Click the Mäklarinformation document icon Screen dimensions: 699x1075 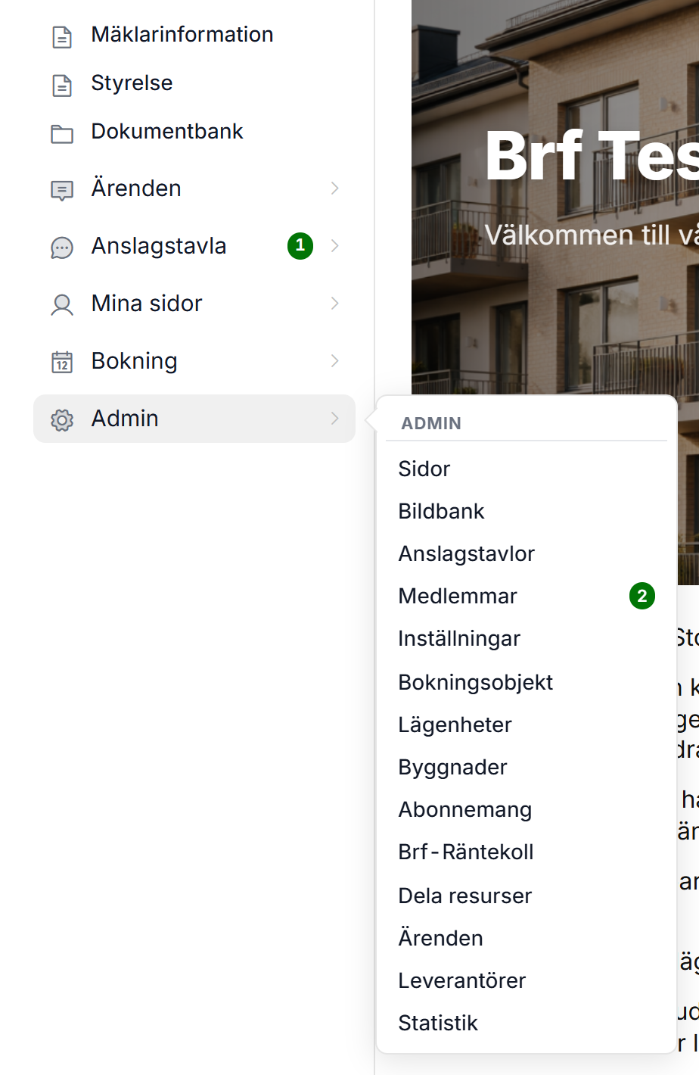(62, 37)
